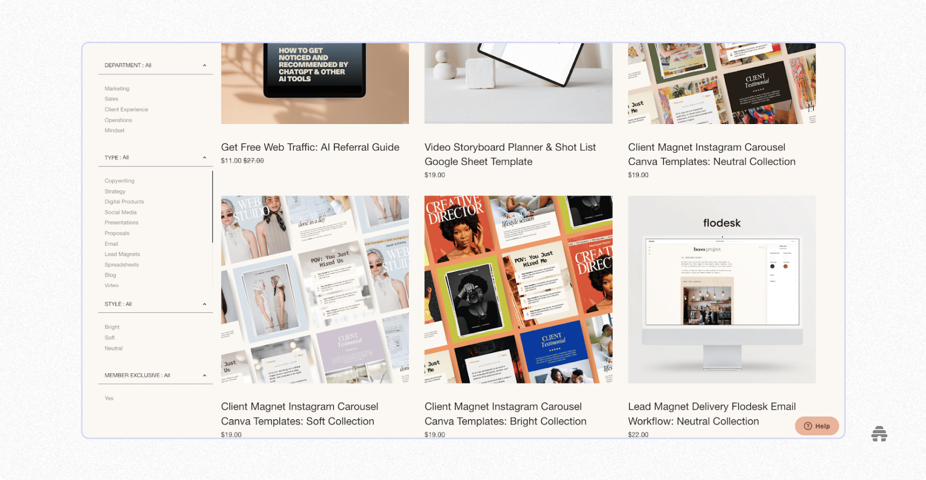926x480 pixels.
Task: Click the Flodesk workflow product thumbnail
Action: (721, 289)
